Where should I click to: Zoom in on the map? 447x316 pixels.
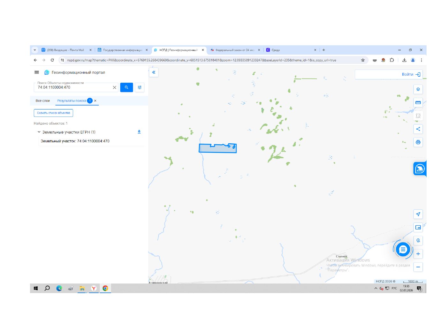pos(418,254)
